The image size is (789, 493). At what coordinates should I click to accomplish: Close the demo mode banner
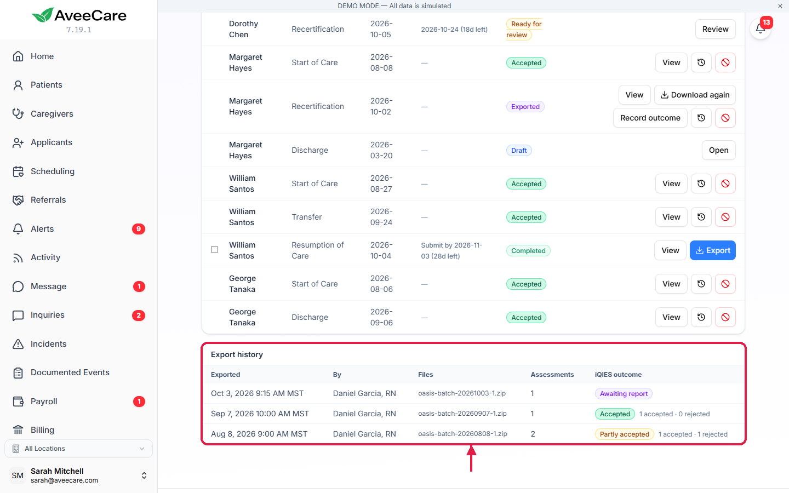pos(780,6)
